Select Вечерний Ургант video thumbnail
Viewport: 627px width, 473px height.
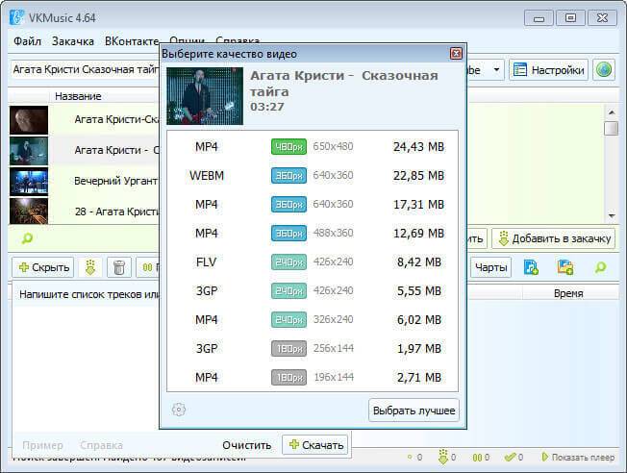29,182
